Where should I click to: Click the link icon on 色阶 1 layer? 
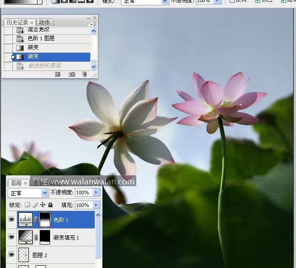pos(36,220)
